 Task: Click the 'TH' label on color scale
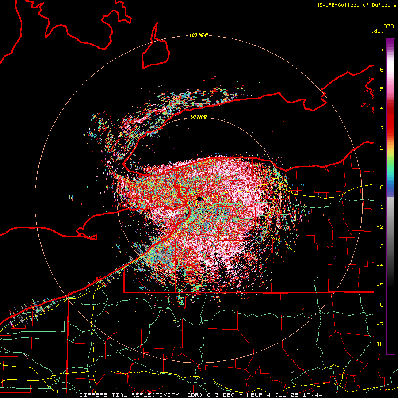[380, 344]
